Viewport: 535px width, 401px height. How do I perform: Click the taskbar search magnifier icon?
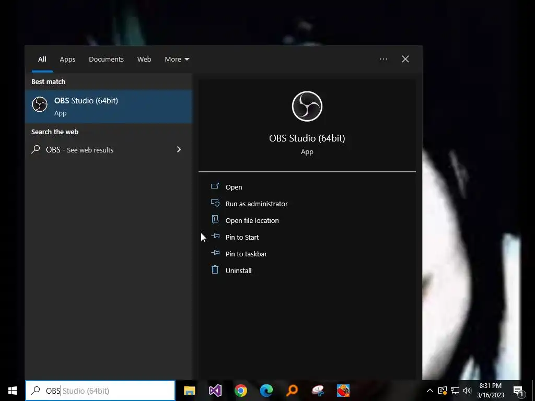click(x=36, y=391)
